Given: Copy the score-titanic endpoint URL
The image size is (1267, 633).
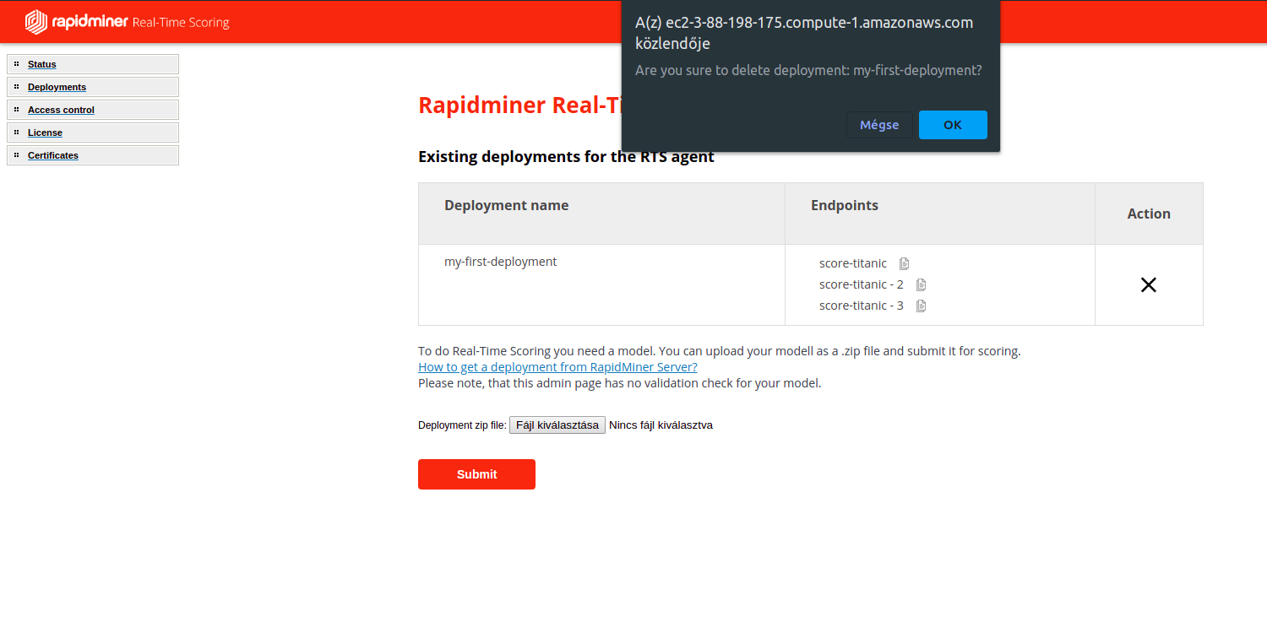Looking at the screenshot, I should click(x=905, y=263).
